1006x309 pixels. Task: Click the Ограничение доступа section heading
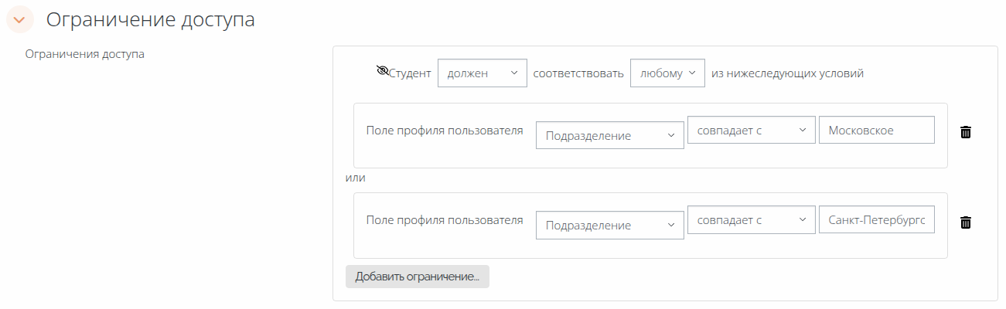coord(151,19)
